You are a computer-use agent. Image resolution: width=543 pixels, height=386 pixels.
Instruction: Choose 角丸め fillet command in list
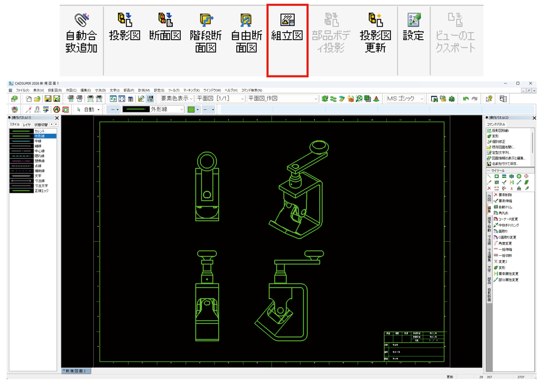tap(501, 213)
